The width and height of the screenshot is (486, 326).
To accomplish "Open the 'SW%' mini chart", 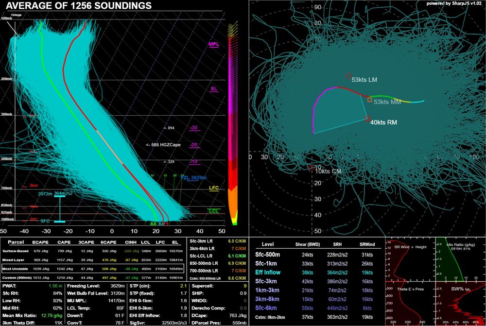I will tap(460, 304).
